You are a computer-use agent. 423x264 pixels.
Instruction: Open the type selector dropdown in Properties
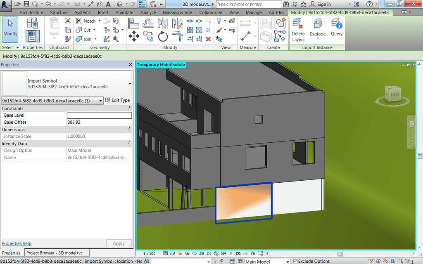(x=100, y=100)
